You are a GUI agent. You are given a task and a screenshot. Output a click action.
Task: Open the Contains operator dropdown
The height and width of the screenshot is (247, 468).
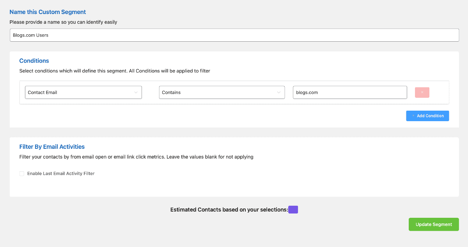pos(222,92)
